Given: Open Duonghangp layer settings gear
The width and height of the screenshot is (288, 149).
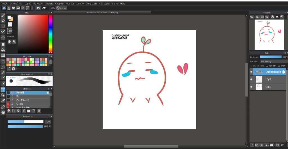Looking at the screenshot, I should [x=283, y=72].
